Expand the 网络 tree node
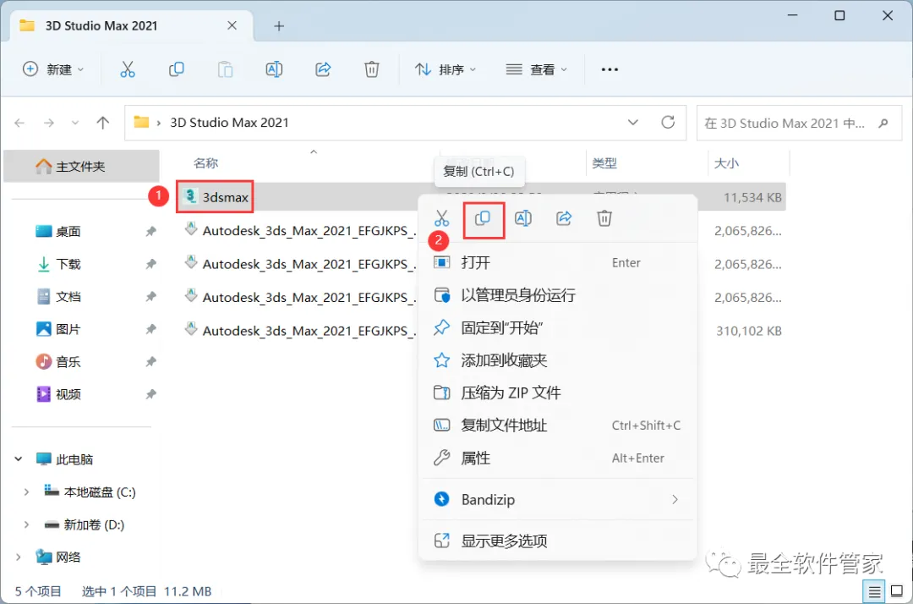The image size is (913, 604). [18, 557]
